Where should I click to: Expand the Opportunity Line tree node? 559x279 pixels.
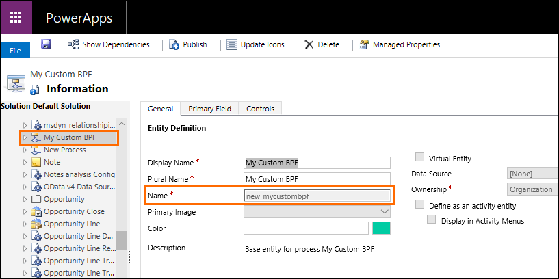(x=25, y=224)
